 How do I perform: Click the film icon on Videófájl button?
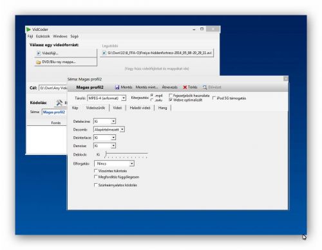coord(39,53)
